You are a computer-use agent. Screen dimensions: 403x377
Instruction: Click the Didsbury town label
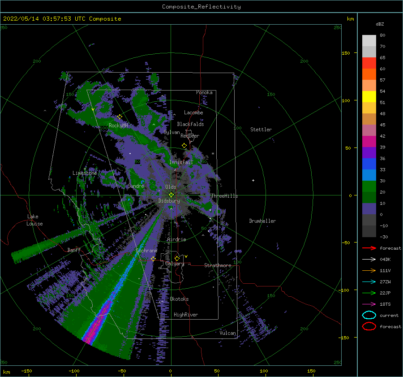tap(169, 201)
